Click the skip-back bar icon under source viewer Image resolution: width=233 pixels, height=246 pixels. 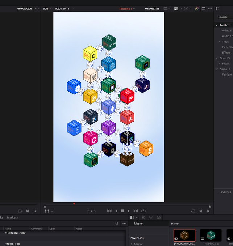tap(35, 211)
